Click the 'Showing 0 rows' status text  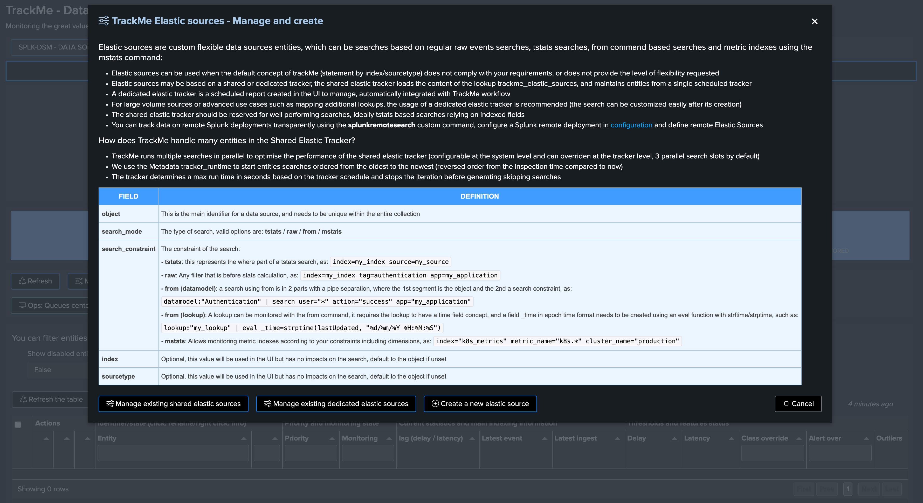pyautogui.click(x=43, y=489)
